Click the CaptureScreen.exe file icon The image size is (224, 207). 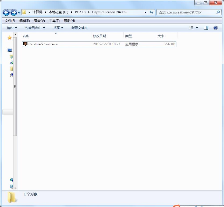(25, 44)
